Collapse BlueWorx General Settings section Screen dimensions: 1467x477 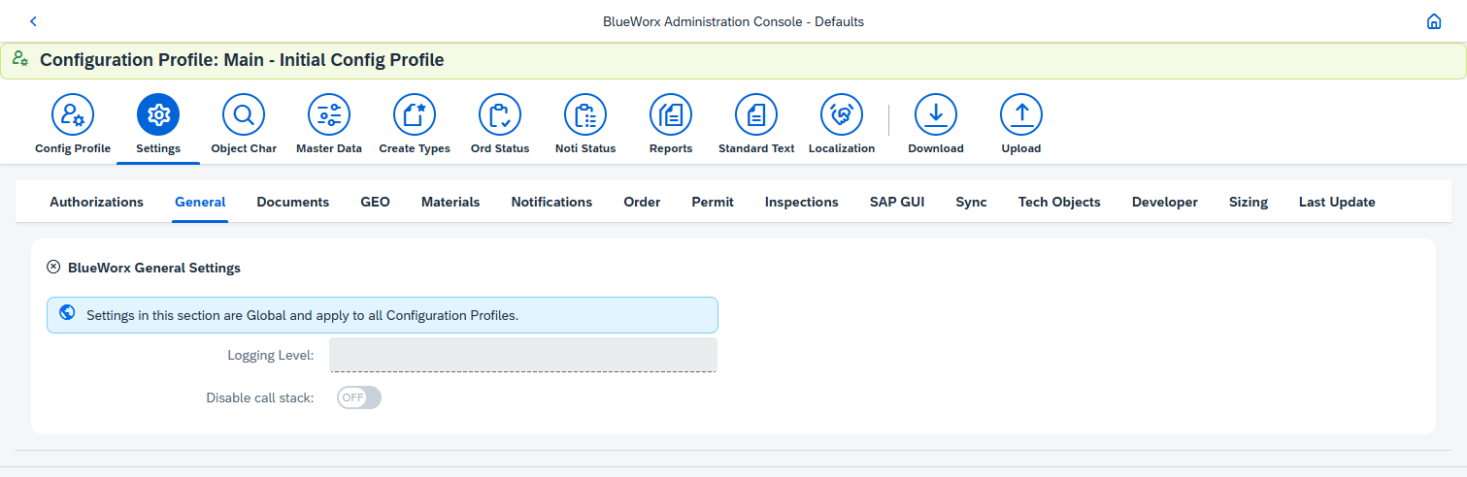[x=53, y=267]
